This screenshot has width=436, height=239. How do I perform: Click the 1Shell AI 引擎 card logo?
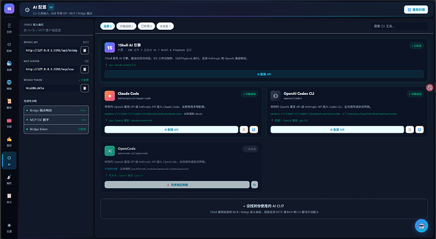109,47
